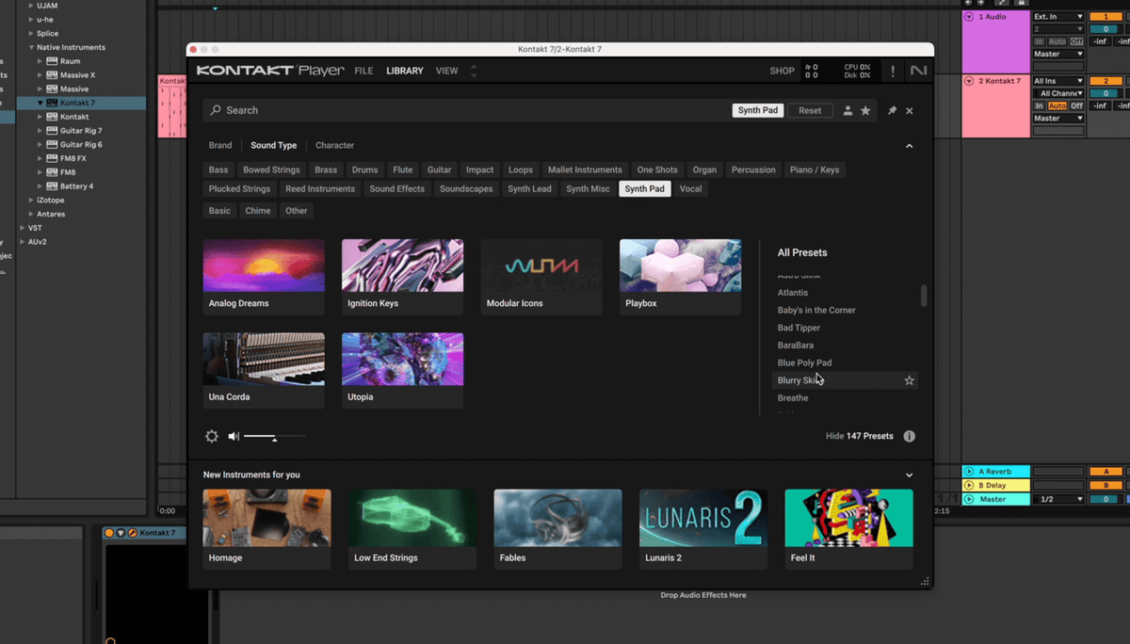Screen dimensions: 1130x644
Task: Select the Atlantis preset
Action: (793, 293)
